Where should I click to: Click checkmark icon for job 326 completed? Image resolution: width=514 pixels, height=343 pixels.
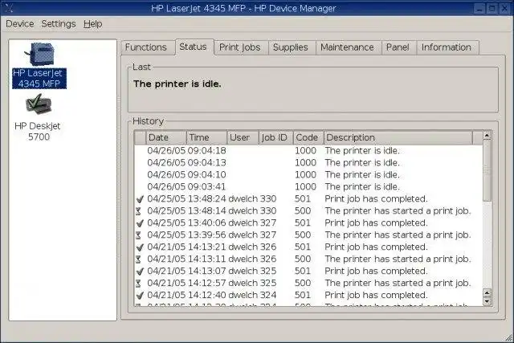(140, 247)
